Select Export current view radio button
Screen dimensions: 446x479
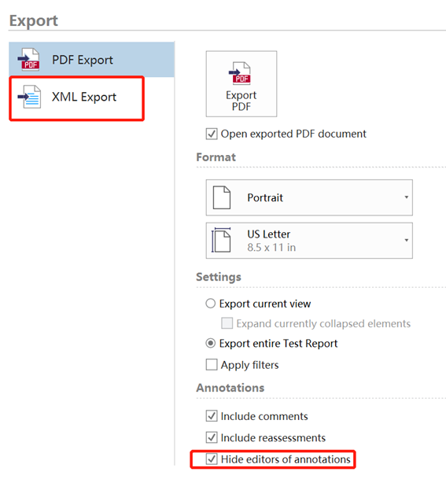[x=211, y=304]
